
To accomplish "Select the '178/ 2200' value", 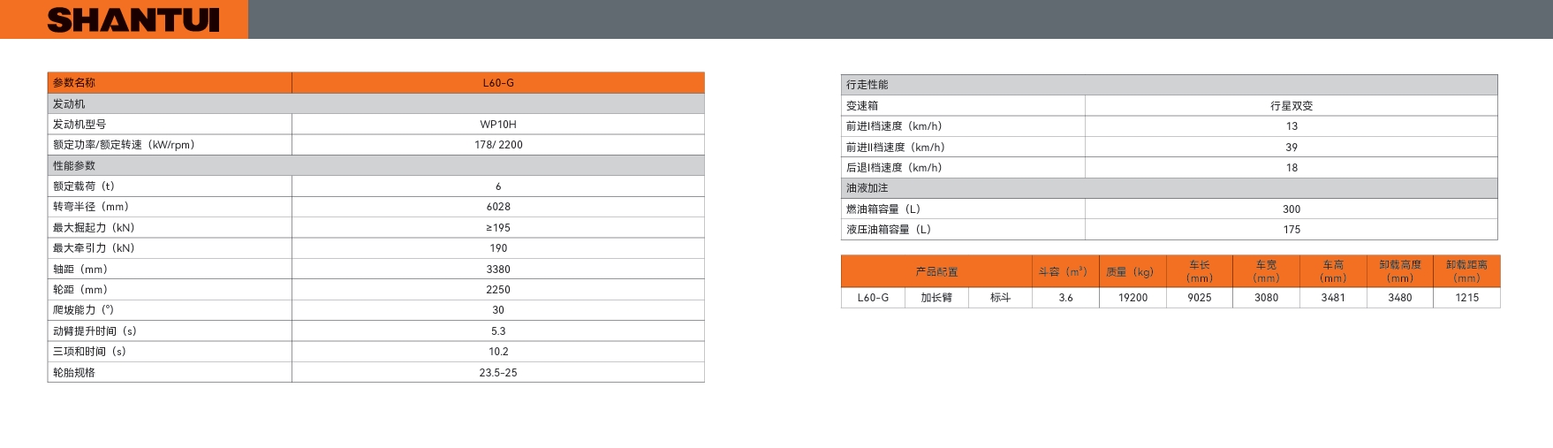I will tap(498, 145).
